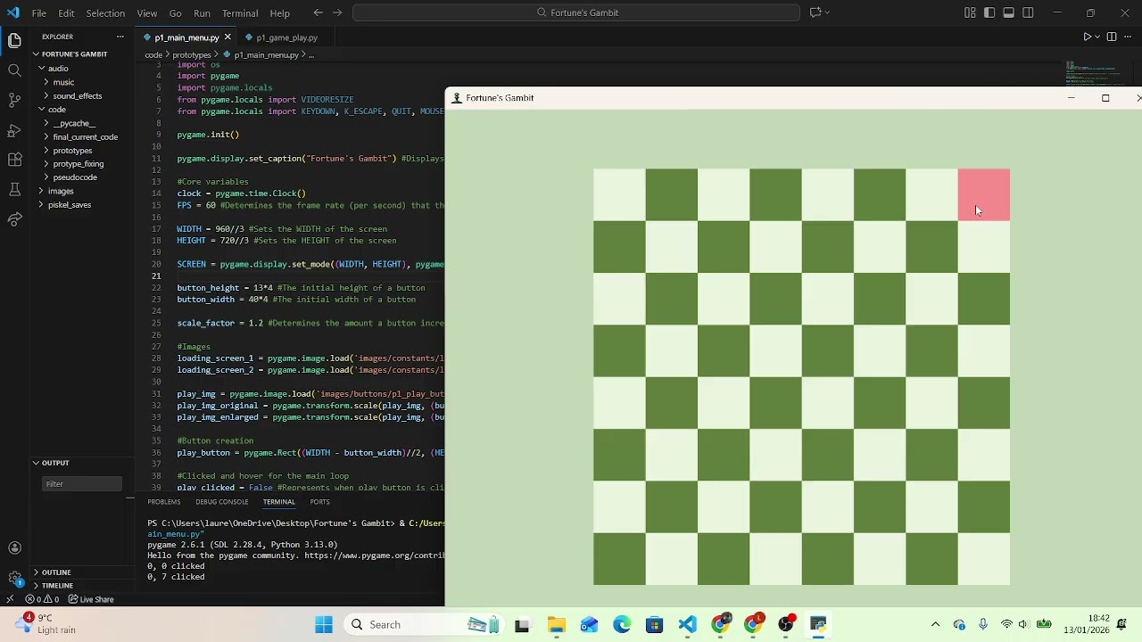The width and height of the screenshot is (1142, 642).
Task: Click the pink highlighted chessboard square
Action: [984, 194]
